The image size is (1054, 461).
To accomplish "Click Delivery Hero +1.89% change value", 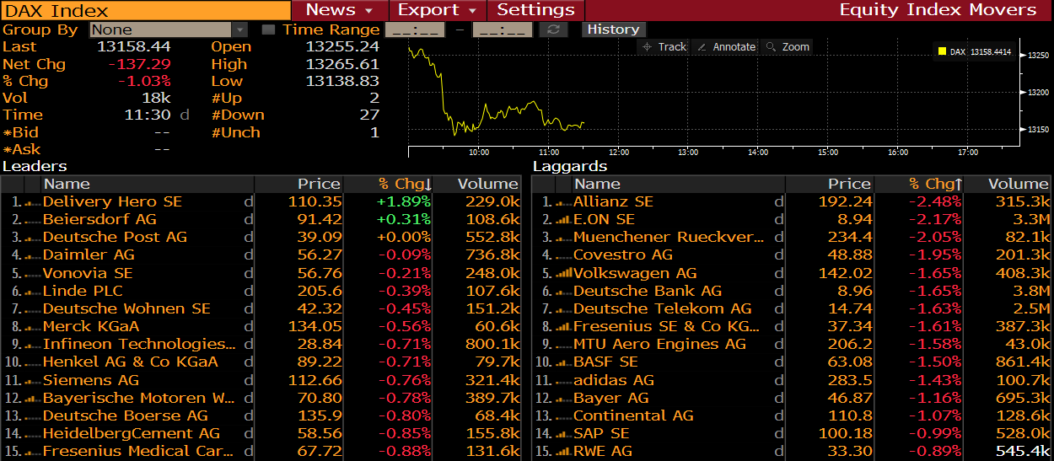I will [x=403, y=202].
